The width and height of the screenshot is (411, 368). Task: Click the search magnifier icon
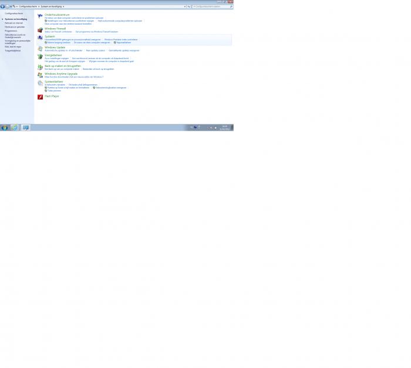[x=231, y=6]
